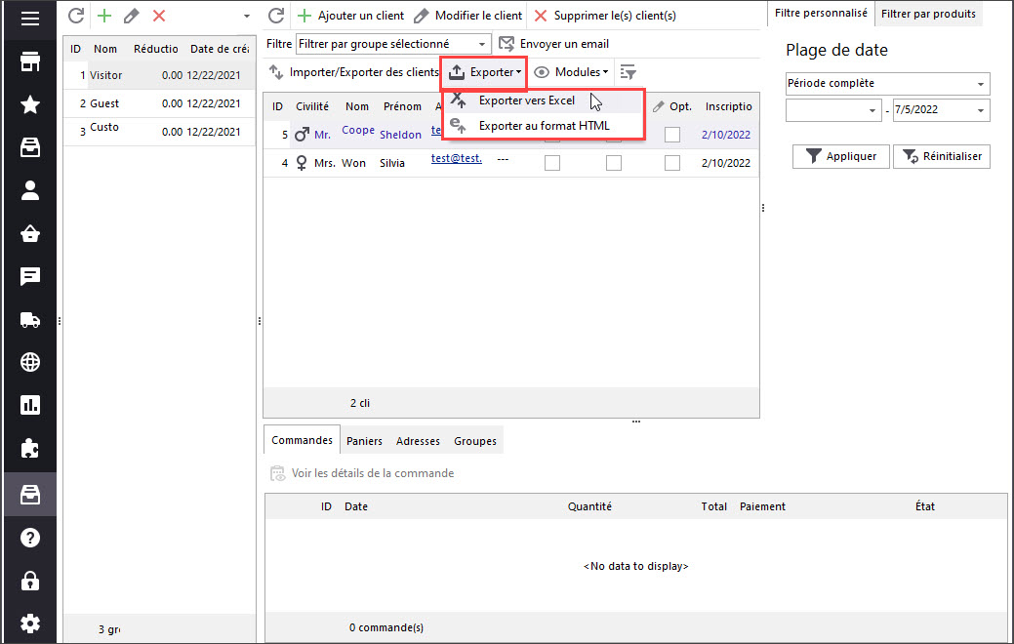Open the shipping truck icon in sidebar
The height and width of the screenshot is (644, 1014).
pyautogui.click(x=29, y=319)
